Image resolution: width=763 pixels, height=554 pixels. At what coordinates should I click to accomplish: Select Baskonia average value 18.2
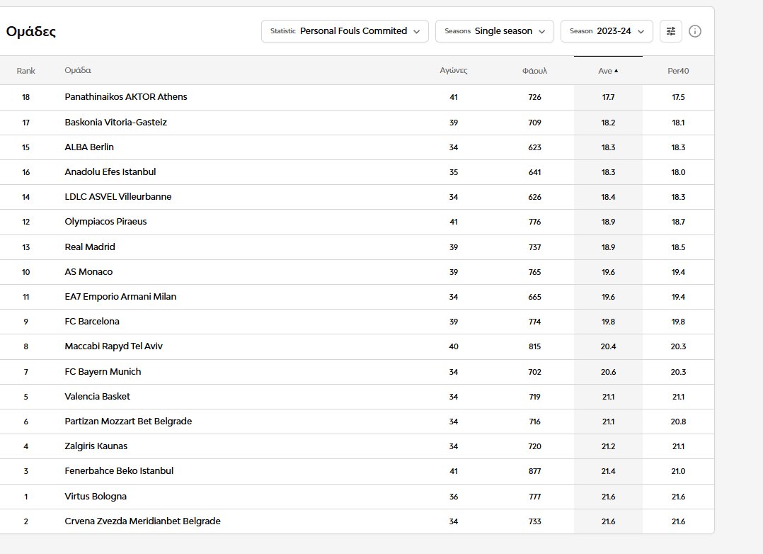tap(608, 123)
